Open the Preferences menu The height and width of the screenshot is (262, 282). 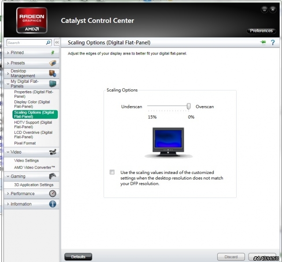[261, 31]
